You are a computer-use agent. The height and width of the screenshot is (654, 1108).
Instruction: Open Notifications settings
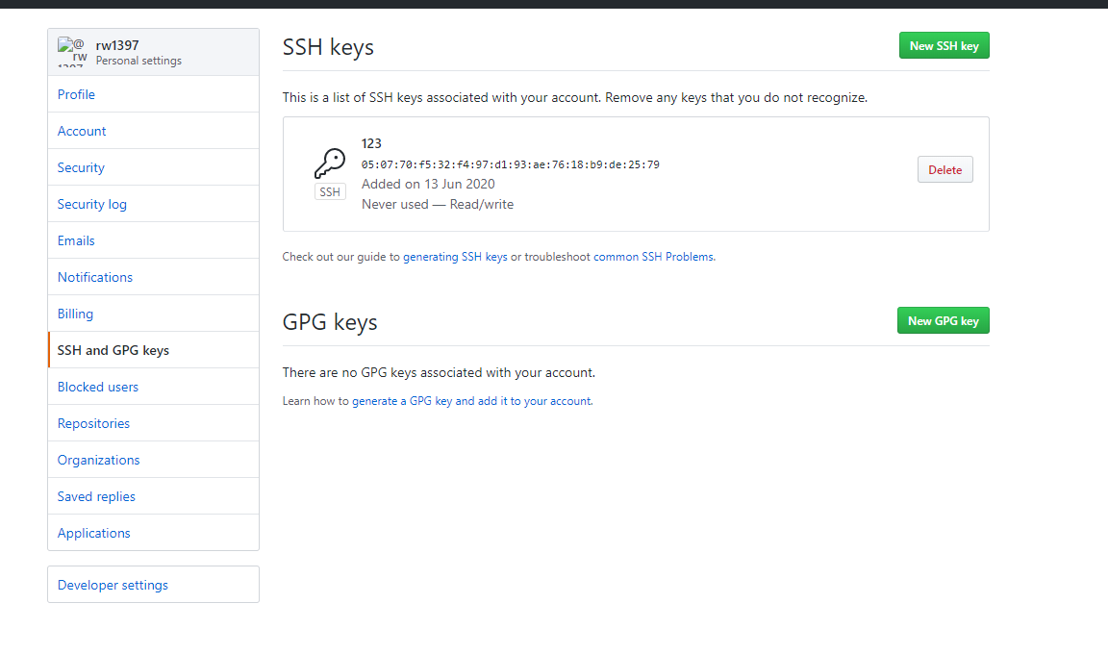pyautogui.click(x=95, y=277)
